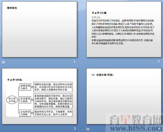Select slide 1 thumbnail titled 第四单元
This screenshot has width=163, height=132.
point(39,29)
